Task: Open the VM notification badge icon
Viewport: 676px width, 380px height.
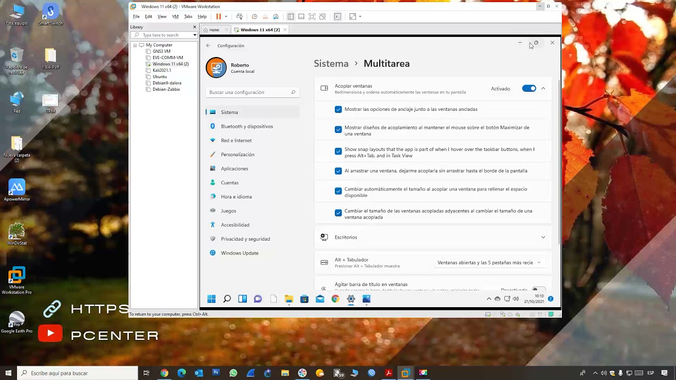Action: tap(550, 299)
